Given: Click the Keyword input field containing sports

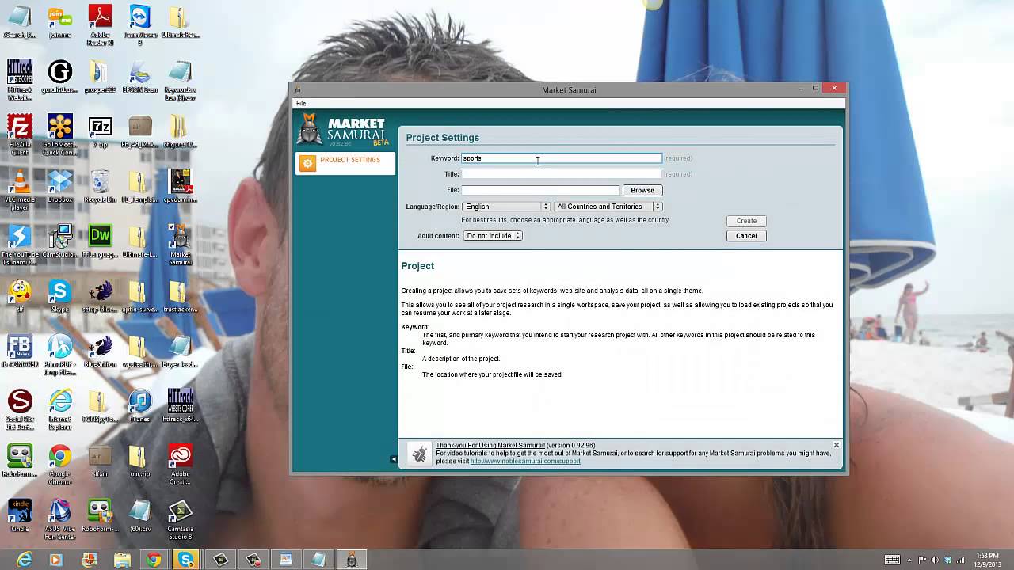Looking at the screenshot, I should pos(562,158).
